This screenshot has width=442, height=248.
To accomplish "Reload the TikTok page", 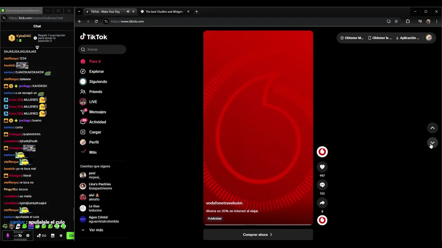I will 96,21.
